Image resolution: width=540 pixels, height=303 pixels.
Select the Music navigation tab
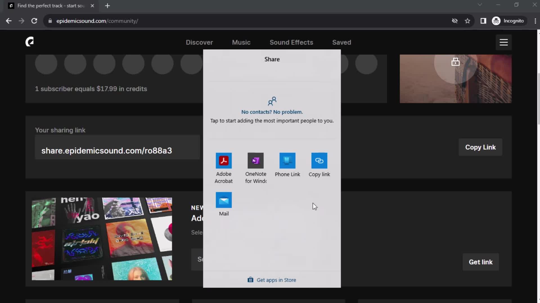pyautogui.click(x=241, y=42)
